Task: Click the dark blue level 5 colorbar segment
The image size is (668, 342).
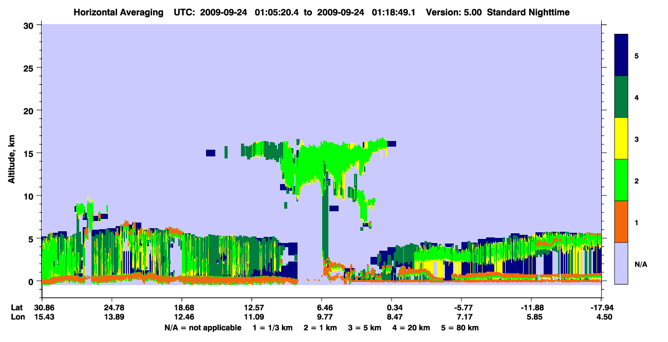Action: click(621, 55)
